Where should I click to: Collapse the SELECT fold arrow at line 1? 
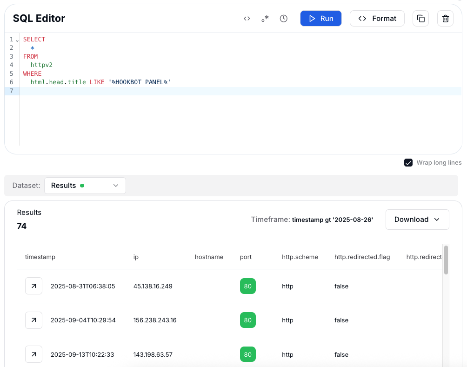[x=17, y=40]
